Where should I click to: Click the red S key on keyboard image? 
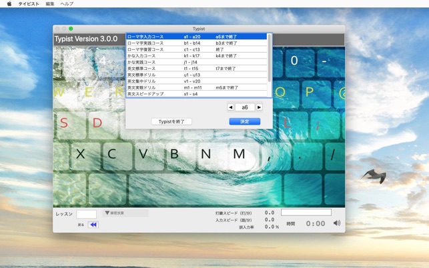click(x=64, y=123)
